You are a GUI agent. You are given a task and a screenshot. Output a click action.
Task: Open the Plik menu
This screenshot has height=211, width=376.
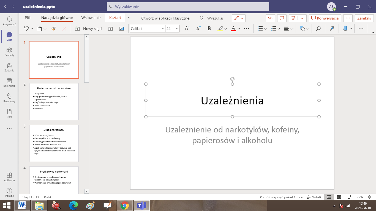(28, 18)
